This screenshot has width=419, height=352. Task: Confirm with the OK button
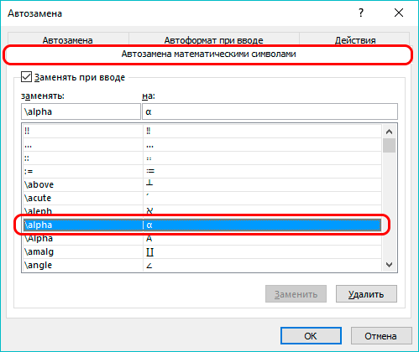coord(311,336)
